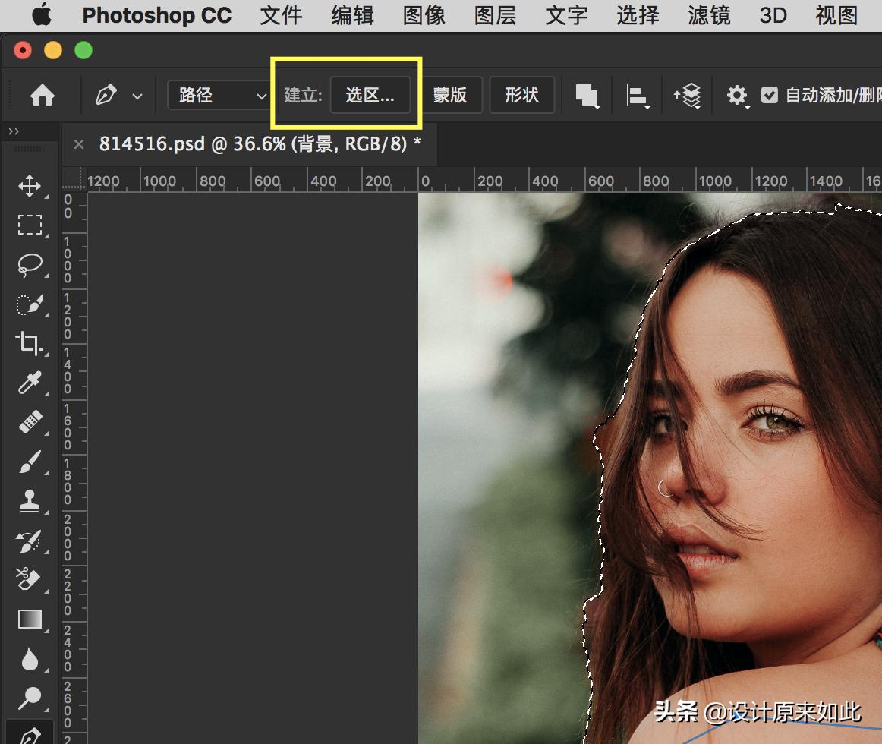Viewport: 882px width, 744px height.
Task: Expand the tool preset picker chevron
Action: coord(137,96)
